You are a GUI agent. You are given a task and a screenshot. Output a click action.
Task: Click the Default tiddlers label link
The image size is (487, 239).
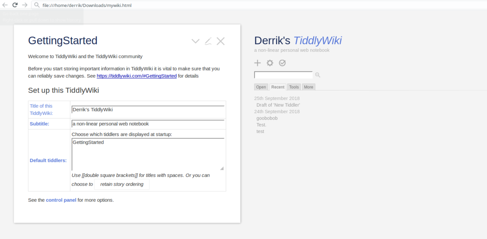point(48,160)
